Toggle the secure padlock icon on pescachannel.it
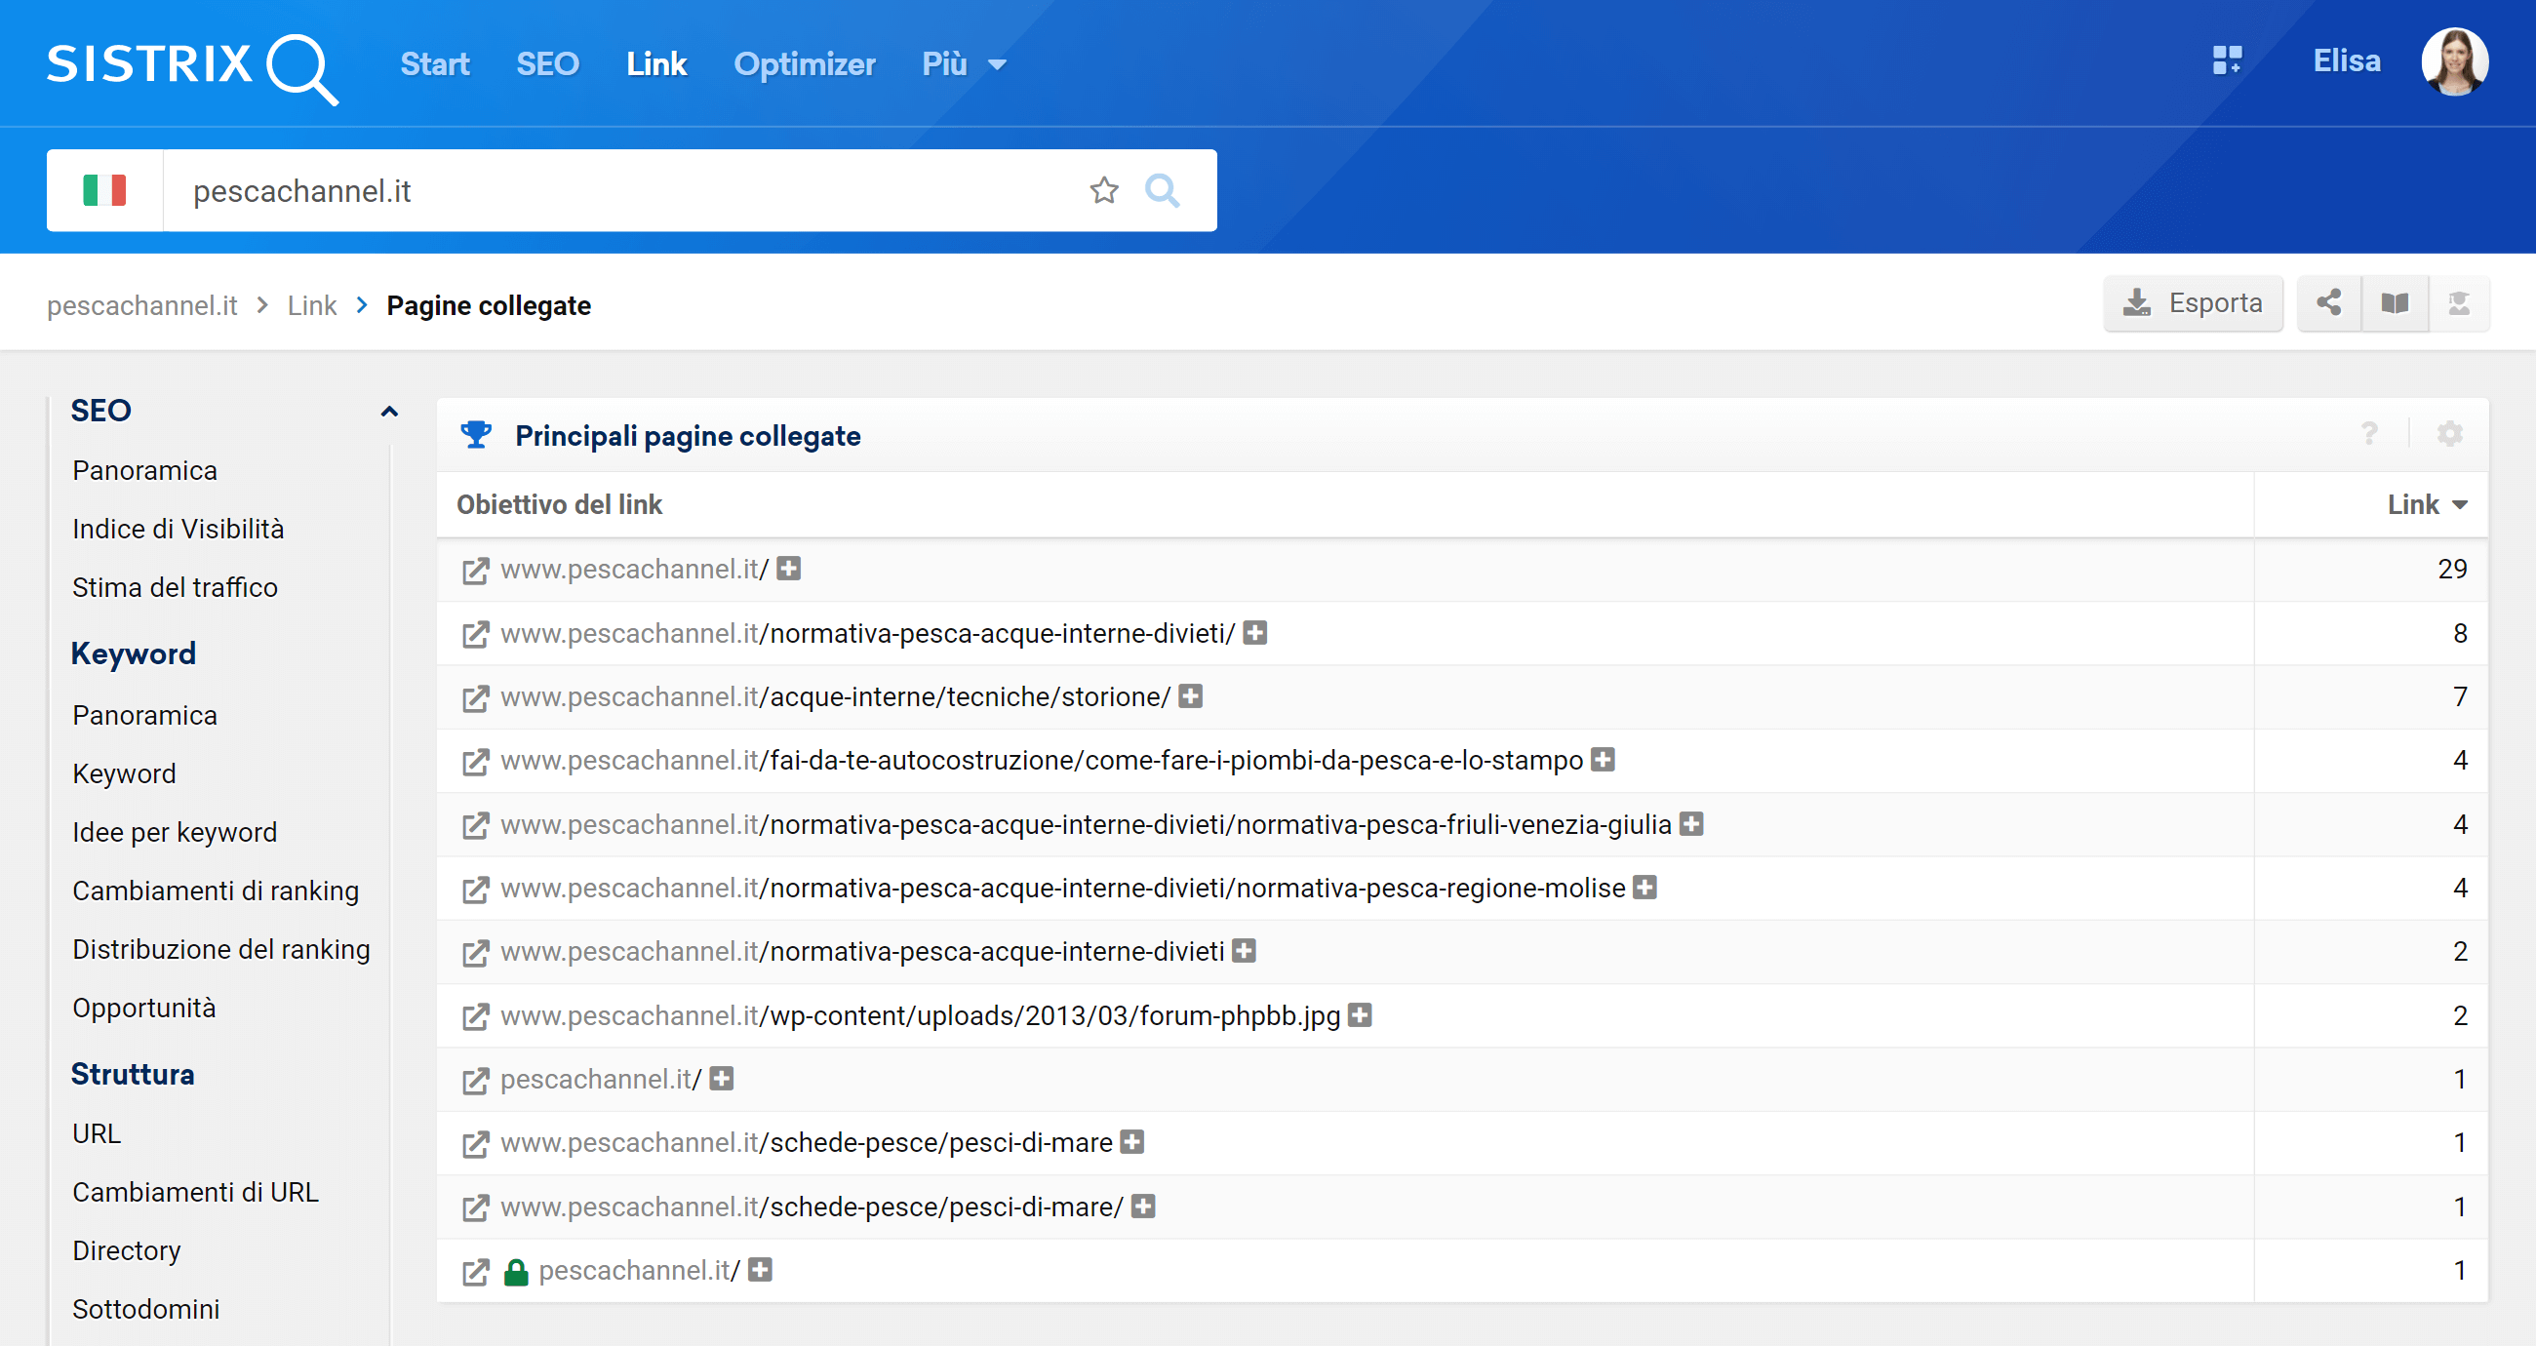The image size is (2536, 1346). pyautogui.click(x=517, y=1271)
